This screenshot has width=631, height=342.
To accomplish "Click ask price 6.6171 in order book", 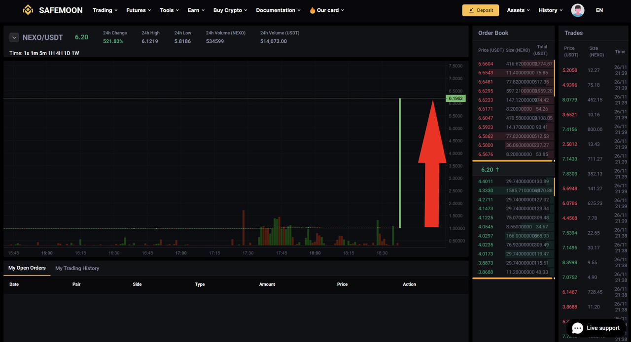I will [x=486, y=109].
